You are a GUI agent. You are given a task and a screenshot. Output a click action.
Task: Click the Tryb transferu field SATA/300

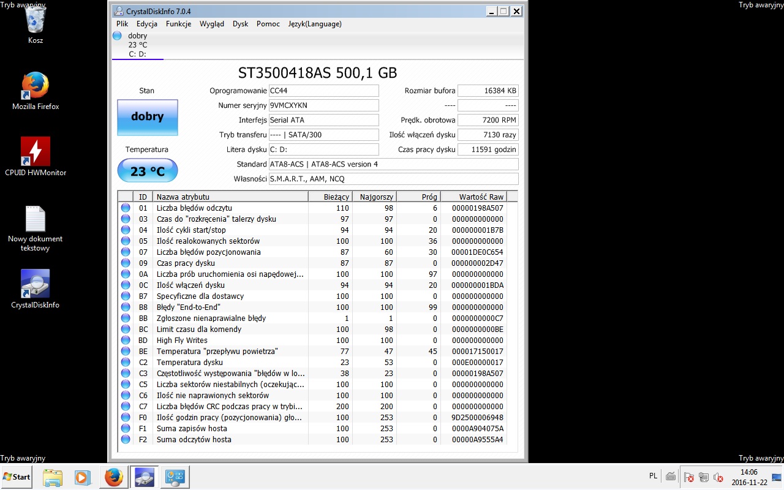click(324, 135)
